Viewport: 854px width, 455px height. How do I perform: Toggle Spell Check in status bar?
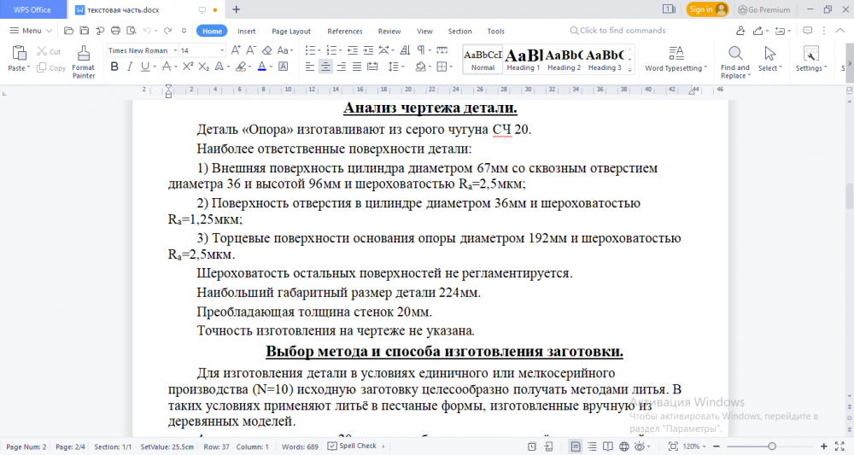coord(353,446)
